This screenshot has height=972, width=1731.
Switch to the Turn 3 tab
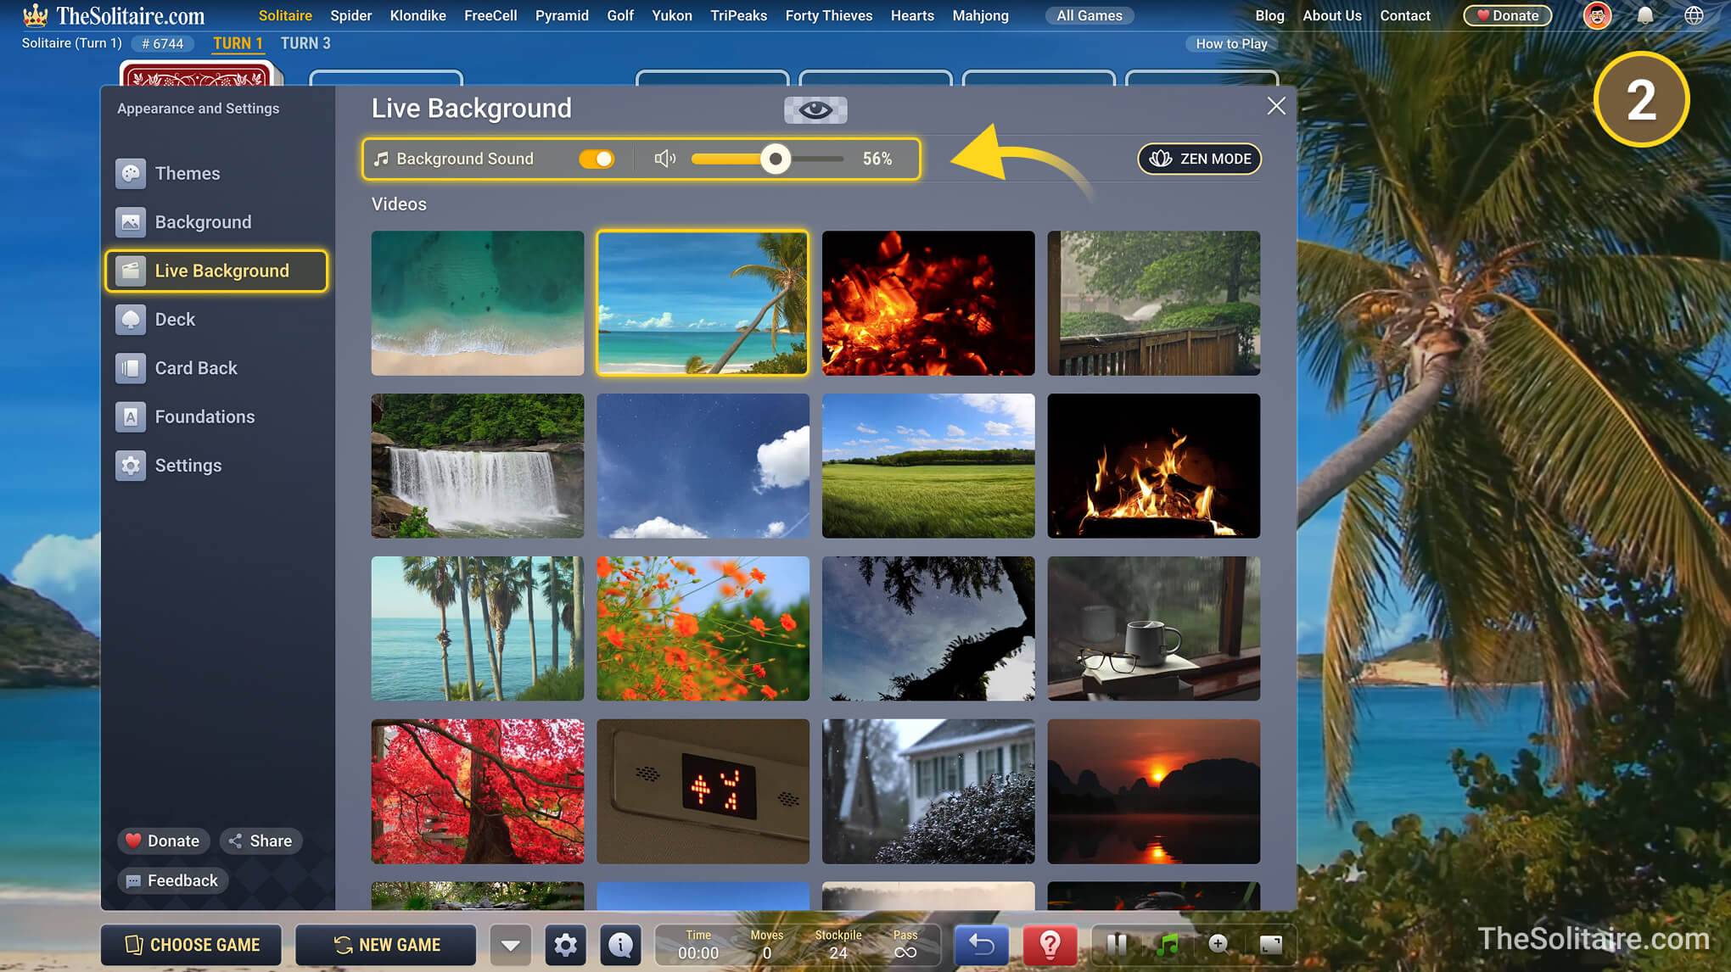305,43
